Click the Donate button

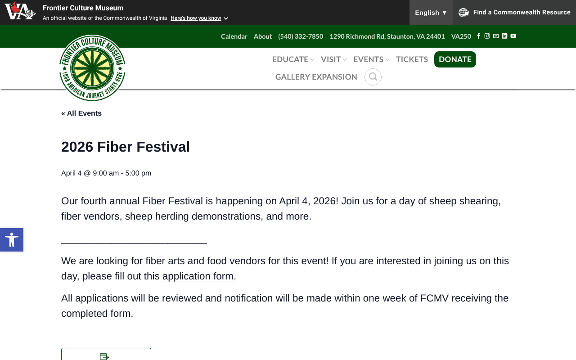[455, 59]
